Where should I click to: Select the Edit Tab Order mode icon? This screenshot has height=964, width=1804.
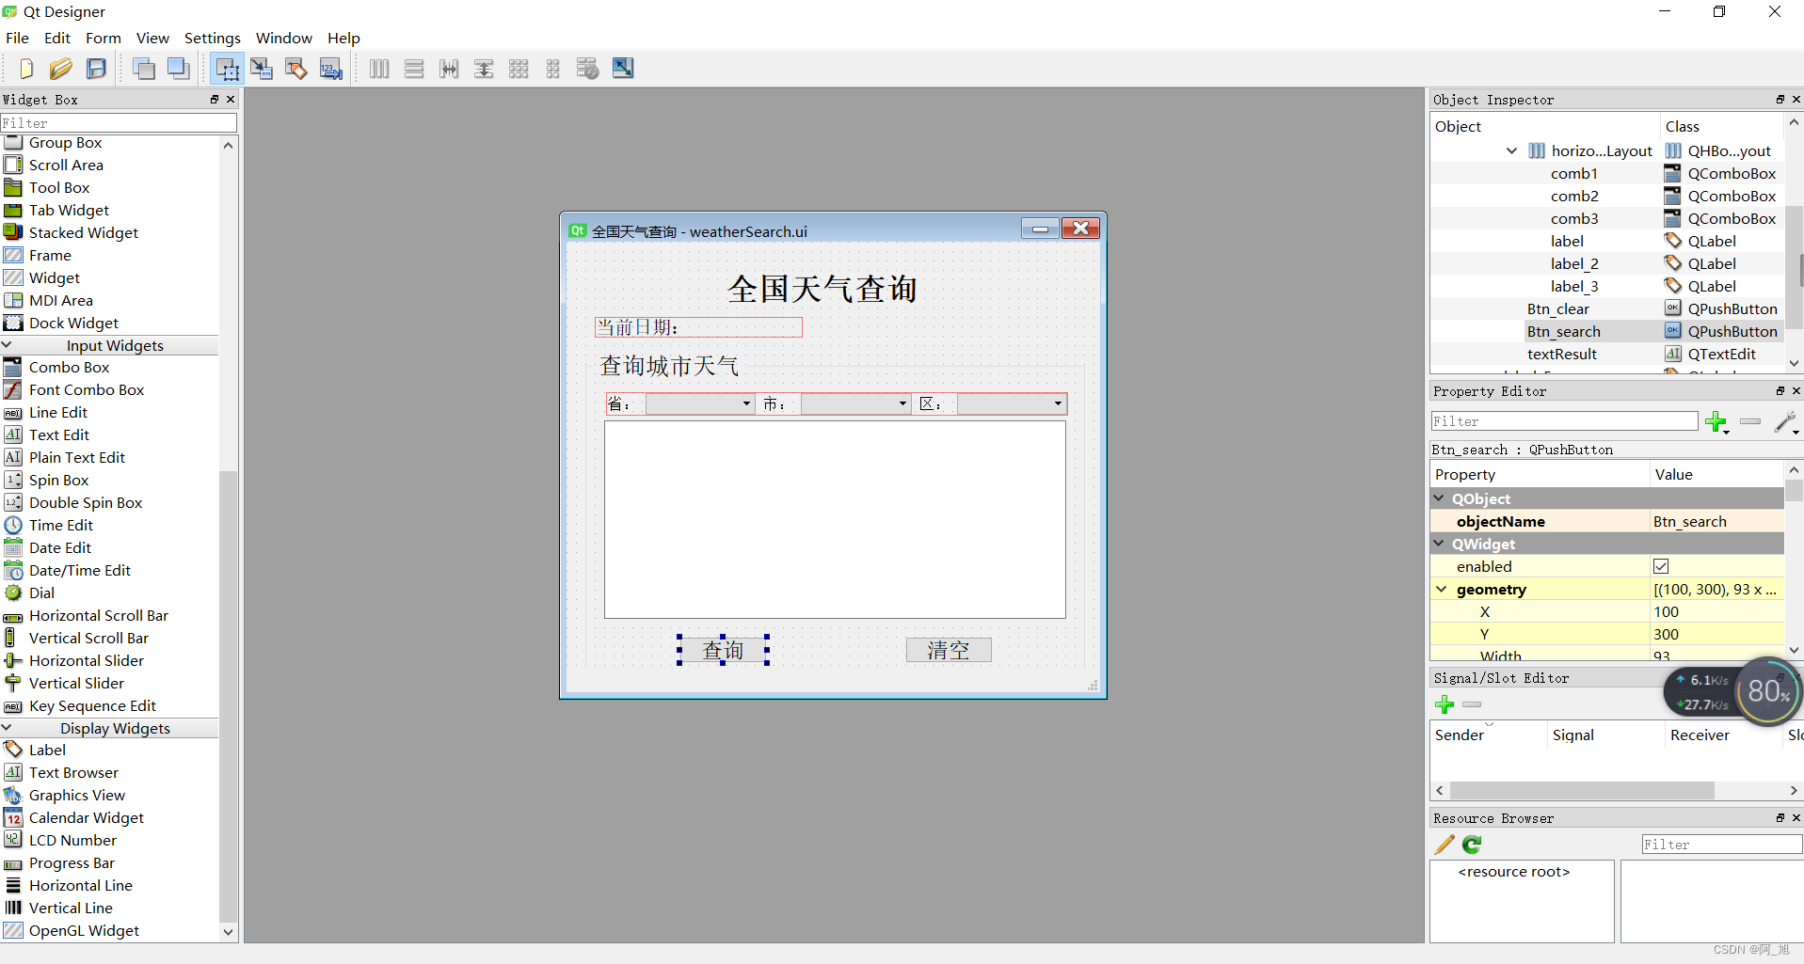coord(331,69)
